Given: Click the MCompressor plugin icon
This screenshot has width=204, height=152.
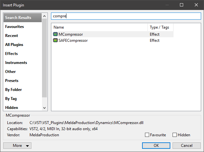Looking at the screenshot, I should click(55, 34).
